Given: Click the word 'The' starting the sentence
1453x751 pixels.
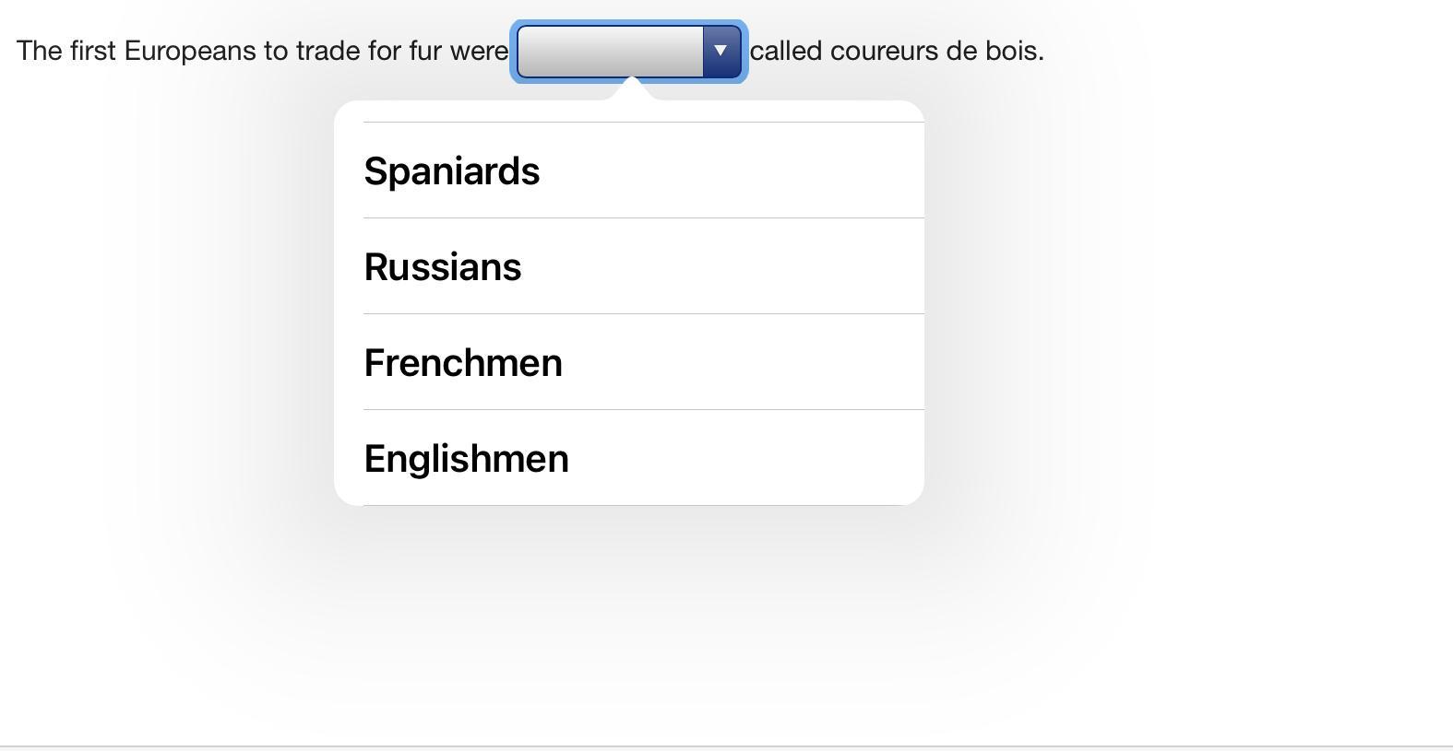Looking at the screenshot, I should pyautogui.click(x=39, y=51).
